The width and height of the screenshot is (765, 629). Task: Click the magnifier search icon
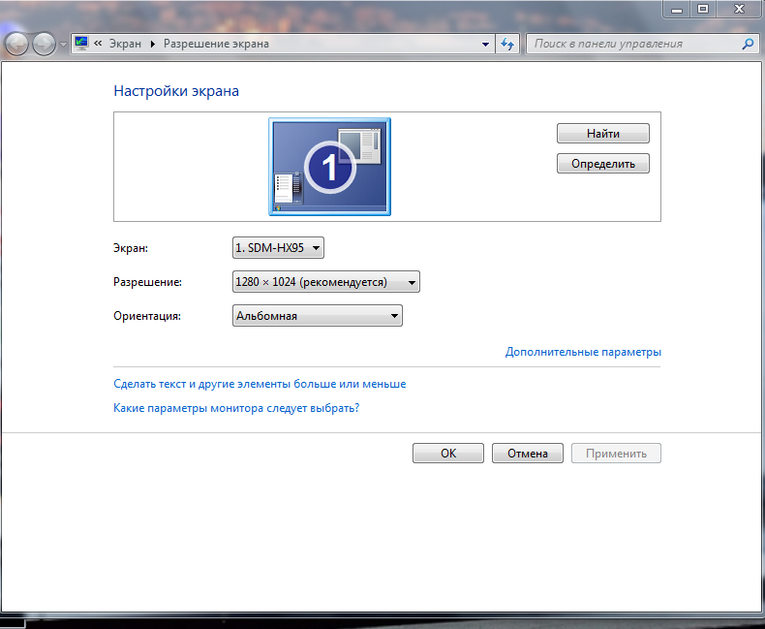[747, 44]
